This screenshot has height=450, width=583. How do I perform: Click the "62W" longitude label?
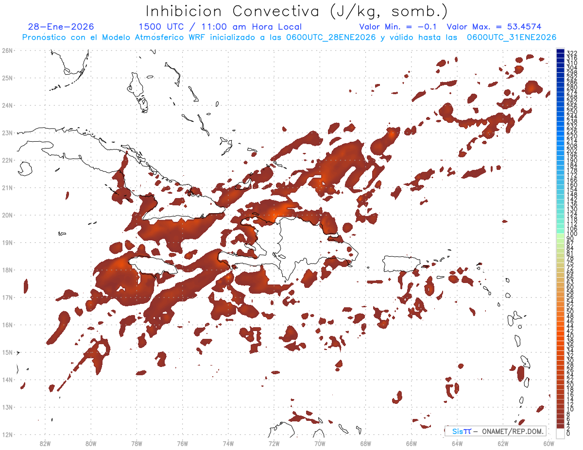[503, 443]
